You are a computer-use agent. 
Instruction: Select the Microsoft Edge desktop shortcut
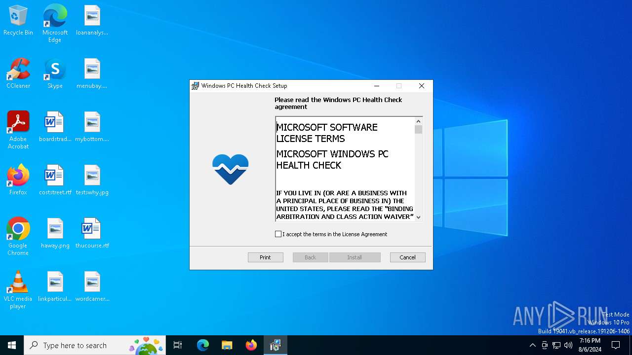[55, 23]
